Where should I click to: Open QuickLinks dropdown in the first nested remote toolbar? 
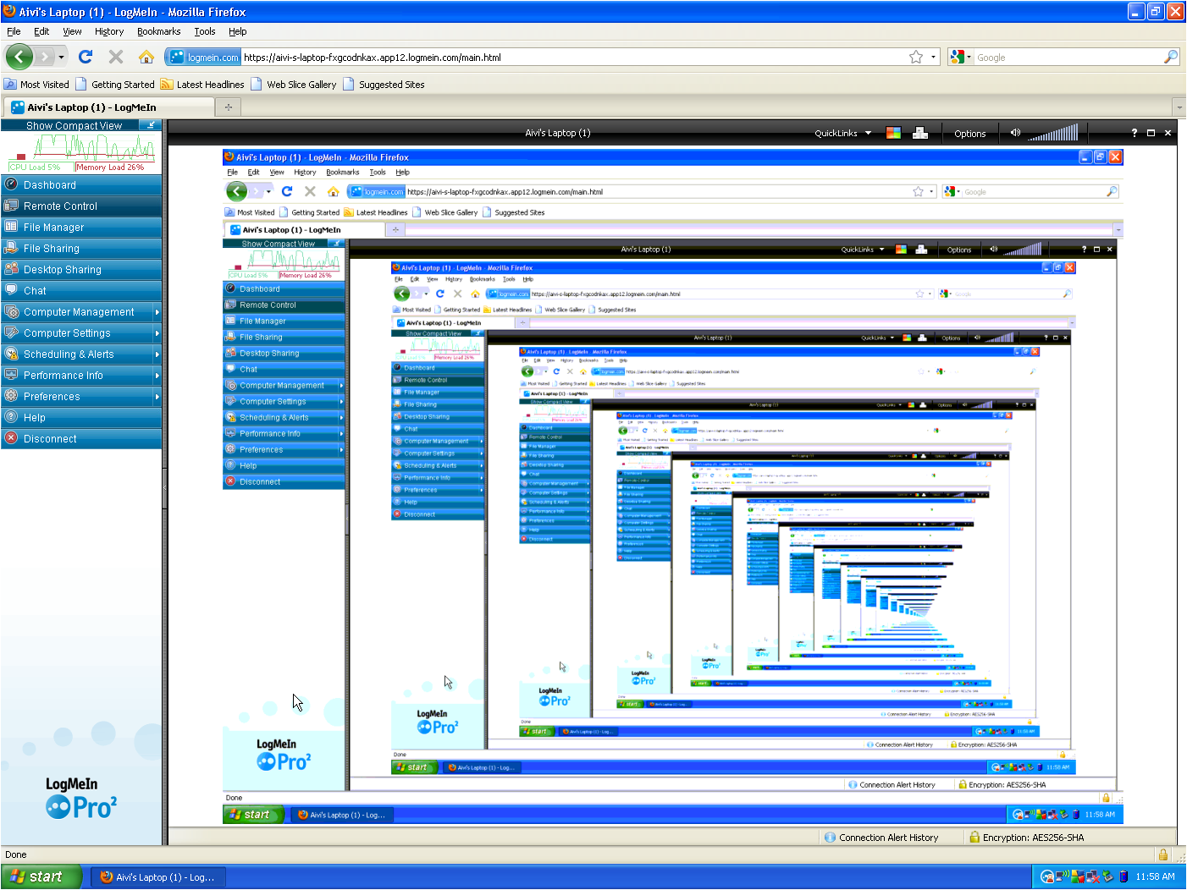pyautogui.click(x=863, y=250)
